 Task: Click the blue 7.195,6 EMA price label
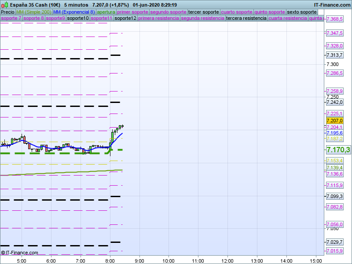pos(334,133)
